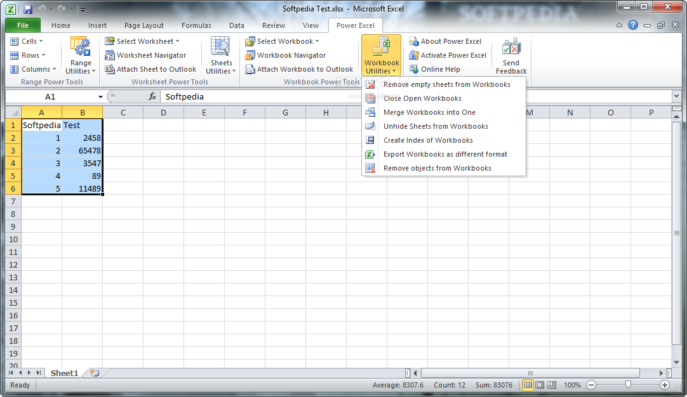This screenshot has height=397, width=687.
Task: Go to the last sheet tab arrow
Action: point(39,373)
